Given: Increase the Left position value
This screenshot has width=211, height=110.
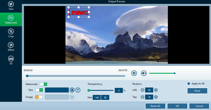Looking at the screenshot, I should tap(156, 90).
